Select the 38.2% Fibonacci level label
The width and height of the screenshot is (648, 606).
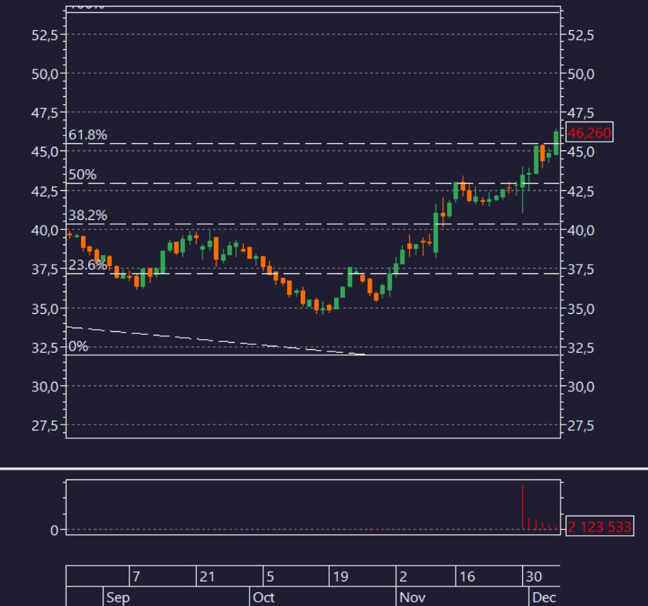pyautogui.click(x=88, y=215)
